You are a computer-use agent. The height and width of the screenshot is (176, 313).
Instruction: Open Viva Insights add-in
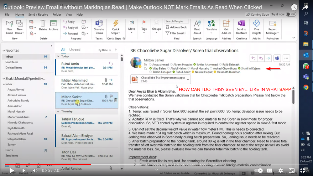256,27
